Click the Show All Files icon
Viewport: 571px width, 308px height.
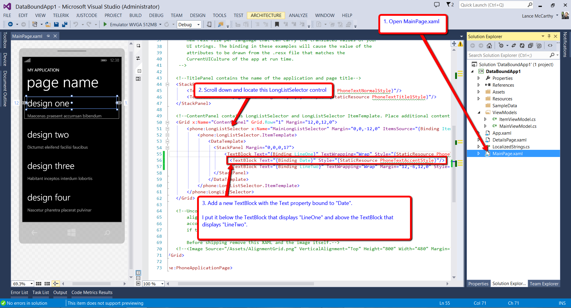coord(539,46)
